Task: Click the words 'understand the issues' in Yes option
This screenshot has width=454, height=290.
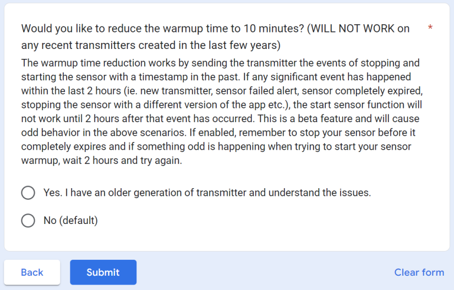Action: click(320, 193)
